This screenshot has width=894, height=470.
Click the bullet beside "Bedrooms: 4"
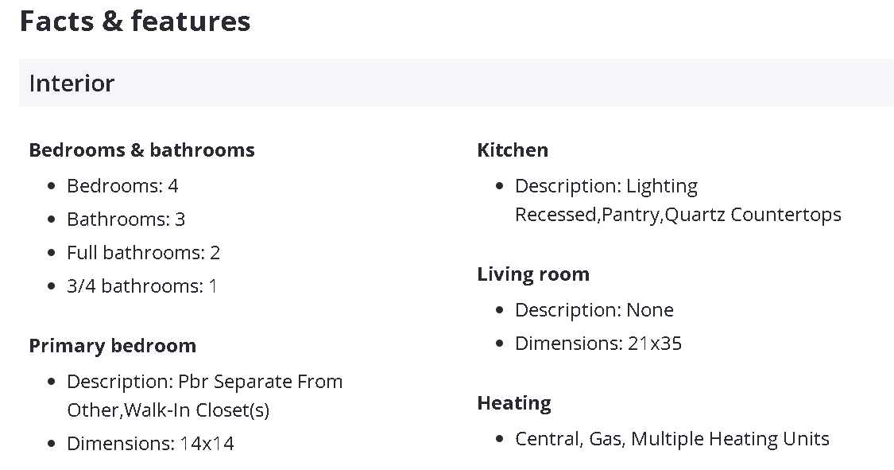pyautogui.click(x=52, y=186)
